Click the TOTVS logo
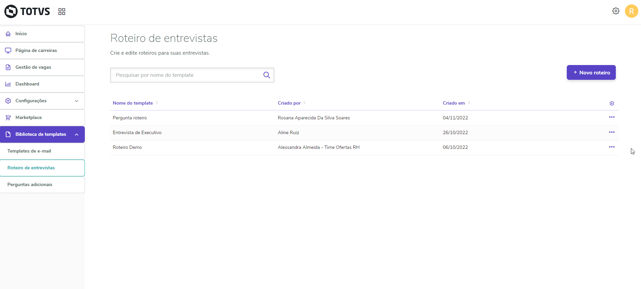 tap(27, 11)
